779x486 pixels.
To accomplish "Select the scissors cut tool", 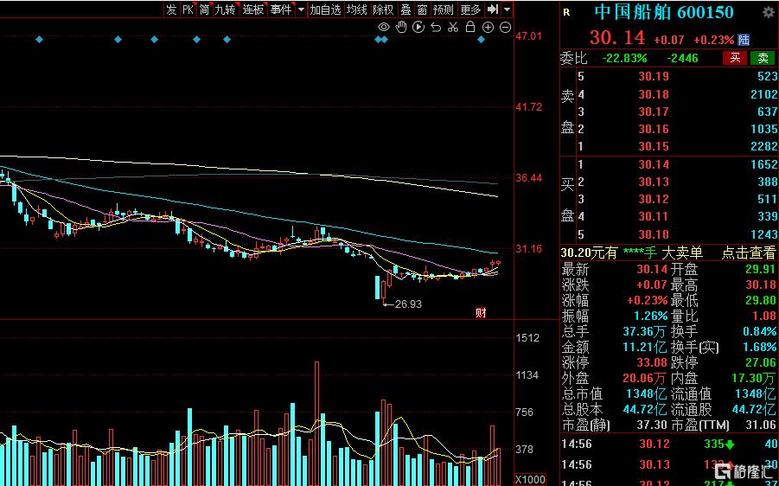I will tap(452, 28).
